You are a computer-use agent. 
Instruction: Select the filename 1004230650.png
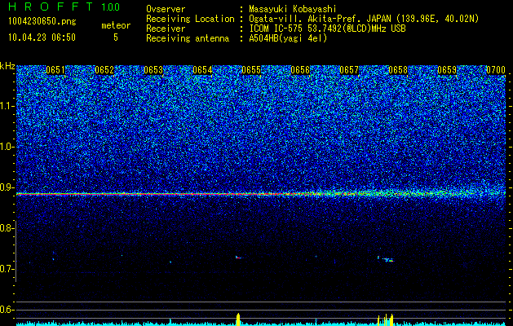pos(42,22)
